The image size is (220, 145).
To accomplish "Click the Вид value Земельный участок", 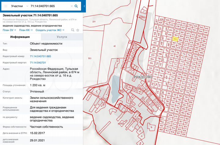I will [x=44, y=50].
